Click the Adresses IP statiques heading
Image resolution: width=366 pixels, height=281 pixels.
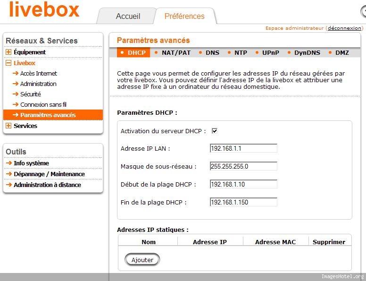click(x=153, y=230)
